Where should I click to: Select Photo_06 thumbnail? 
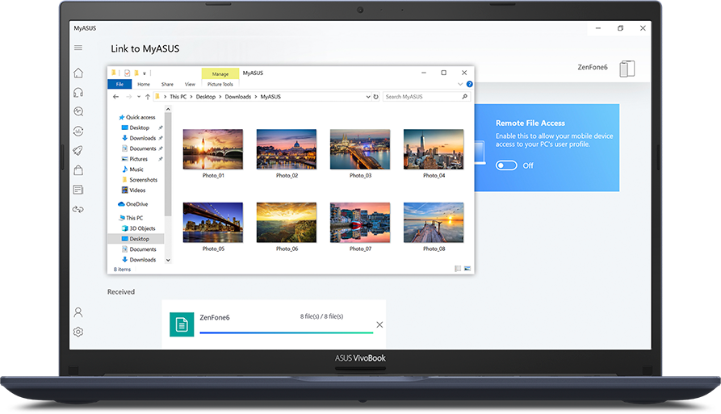287,223
